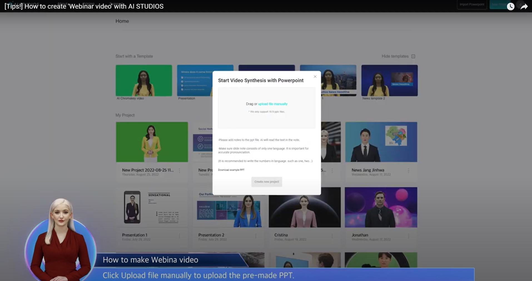Image resolution: width=532 pixels, height=281 pixels.
Task: Open options menu for Presentation 2
Action: pos(256,236)
